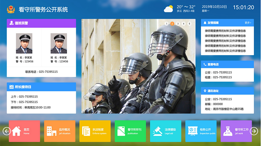Open the fifth 律师需要携带的材料 reminder
Image resolution: width=261 pixels, height=146 pixels.
[x=225, y=51]
